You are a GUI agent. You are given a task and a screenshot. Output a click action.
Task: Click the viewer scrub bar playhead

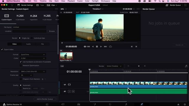[62, 43]
